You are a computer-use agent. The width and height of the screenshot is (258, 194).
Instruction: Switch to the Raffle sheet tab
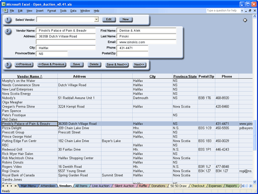143,186
